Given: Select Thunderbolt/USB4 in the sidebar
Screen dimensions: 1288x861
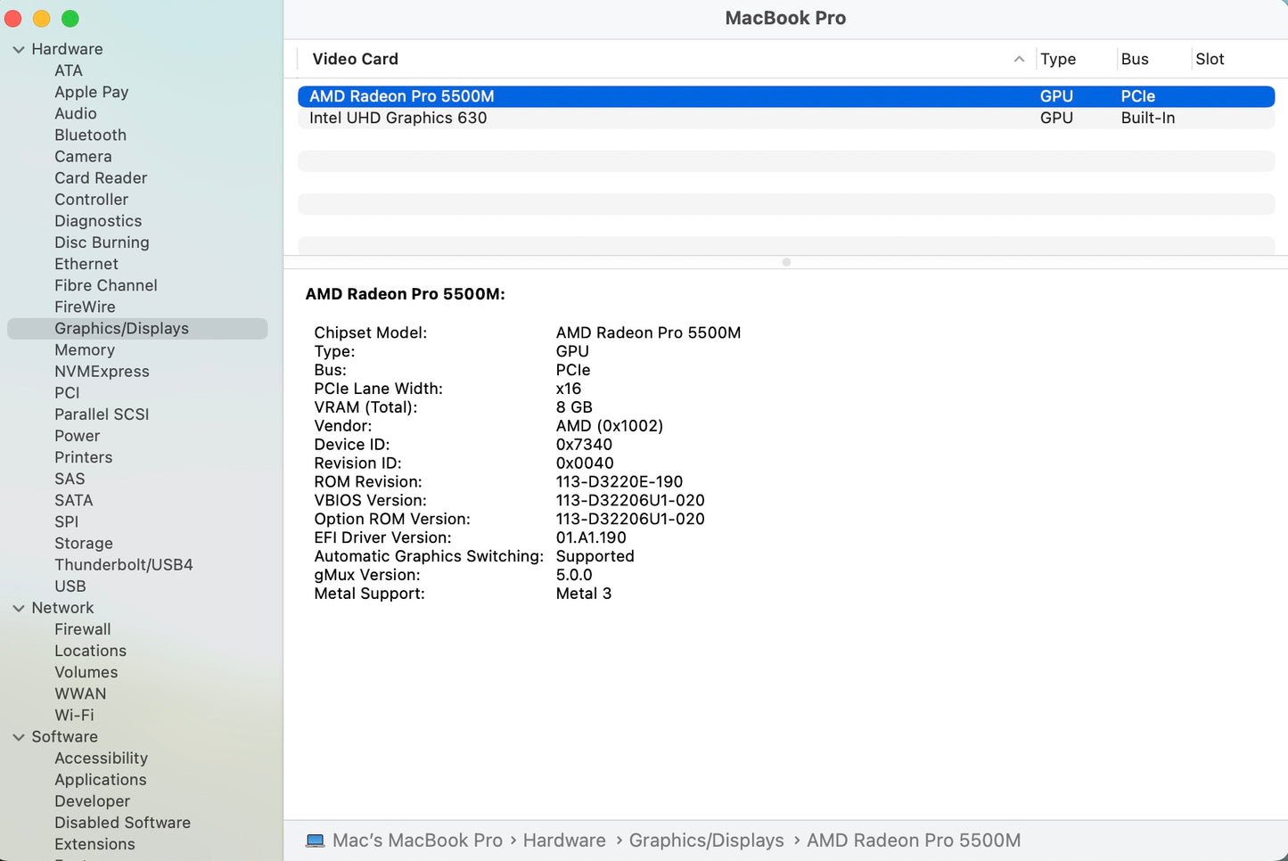Looking at the screenshot, I should [x=124, y=565].
